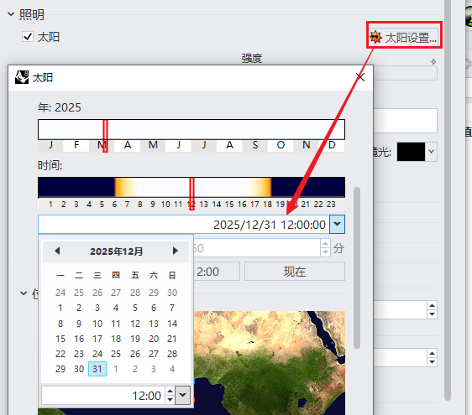Click the 2025年12月 month header
The height and width of the screenshot is (415, 472).
point(116,252)
